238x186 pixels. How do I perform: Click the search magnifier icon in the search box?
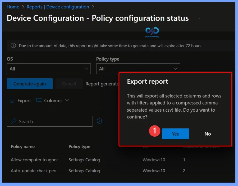click(13, 121)
